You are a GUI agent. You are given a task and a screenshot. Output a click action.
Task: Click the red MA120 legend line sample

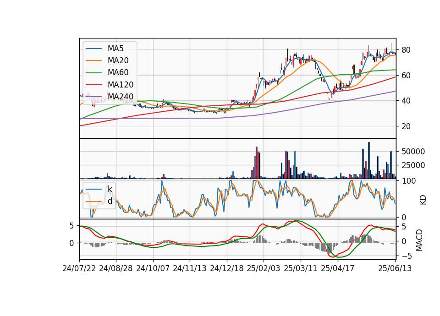93,85
